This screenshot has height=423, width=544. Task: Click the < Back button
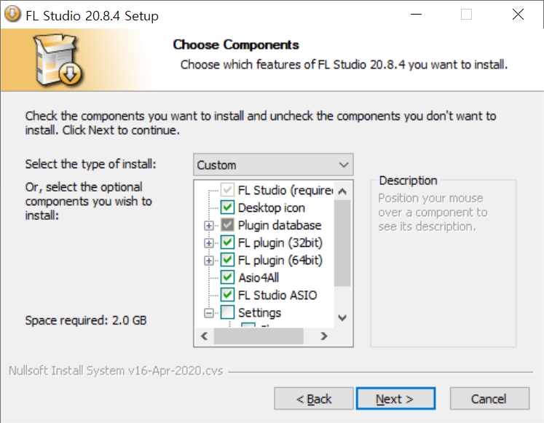[x=314, y=399]
